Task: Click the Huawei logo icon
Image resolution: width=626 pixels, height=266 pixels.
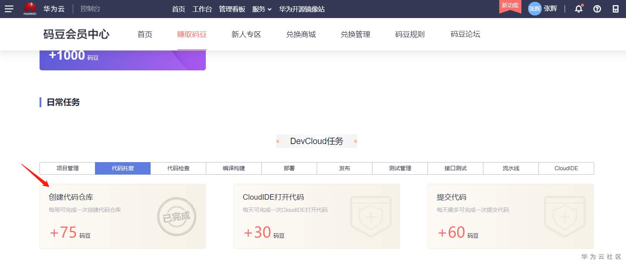Action: click(x=30, y=8)
